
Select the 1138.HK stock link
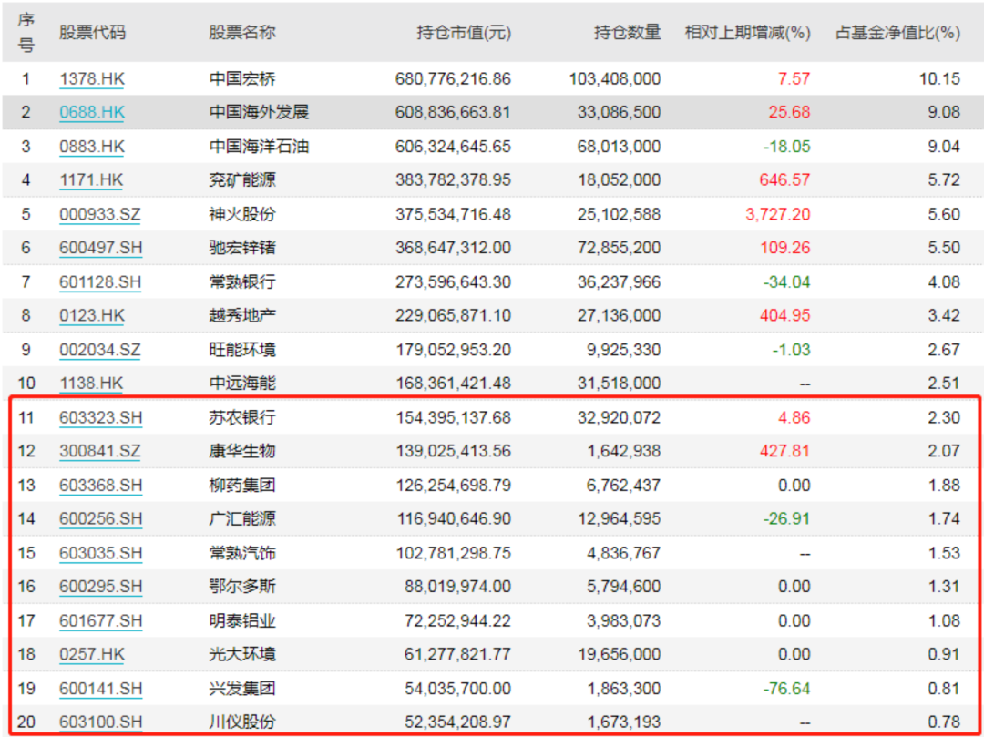pos(91,384)
